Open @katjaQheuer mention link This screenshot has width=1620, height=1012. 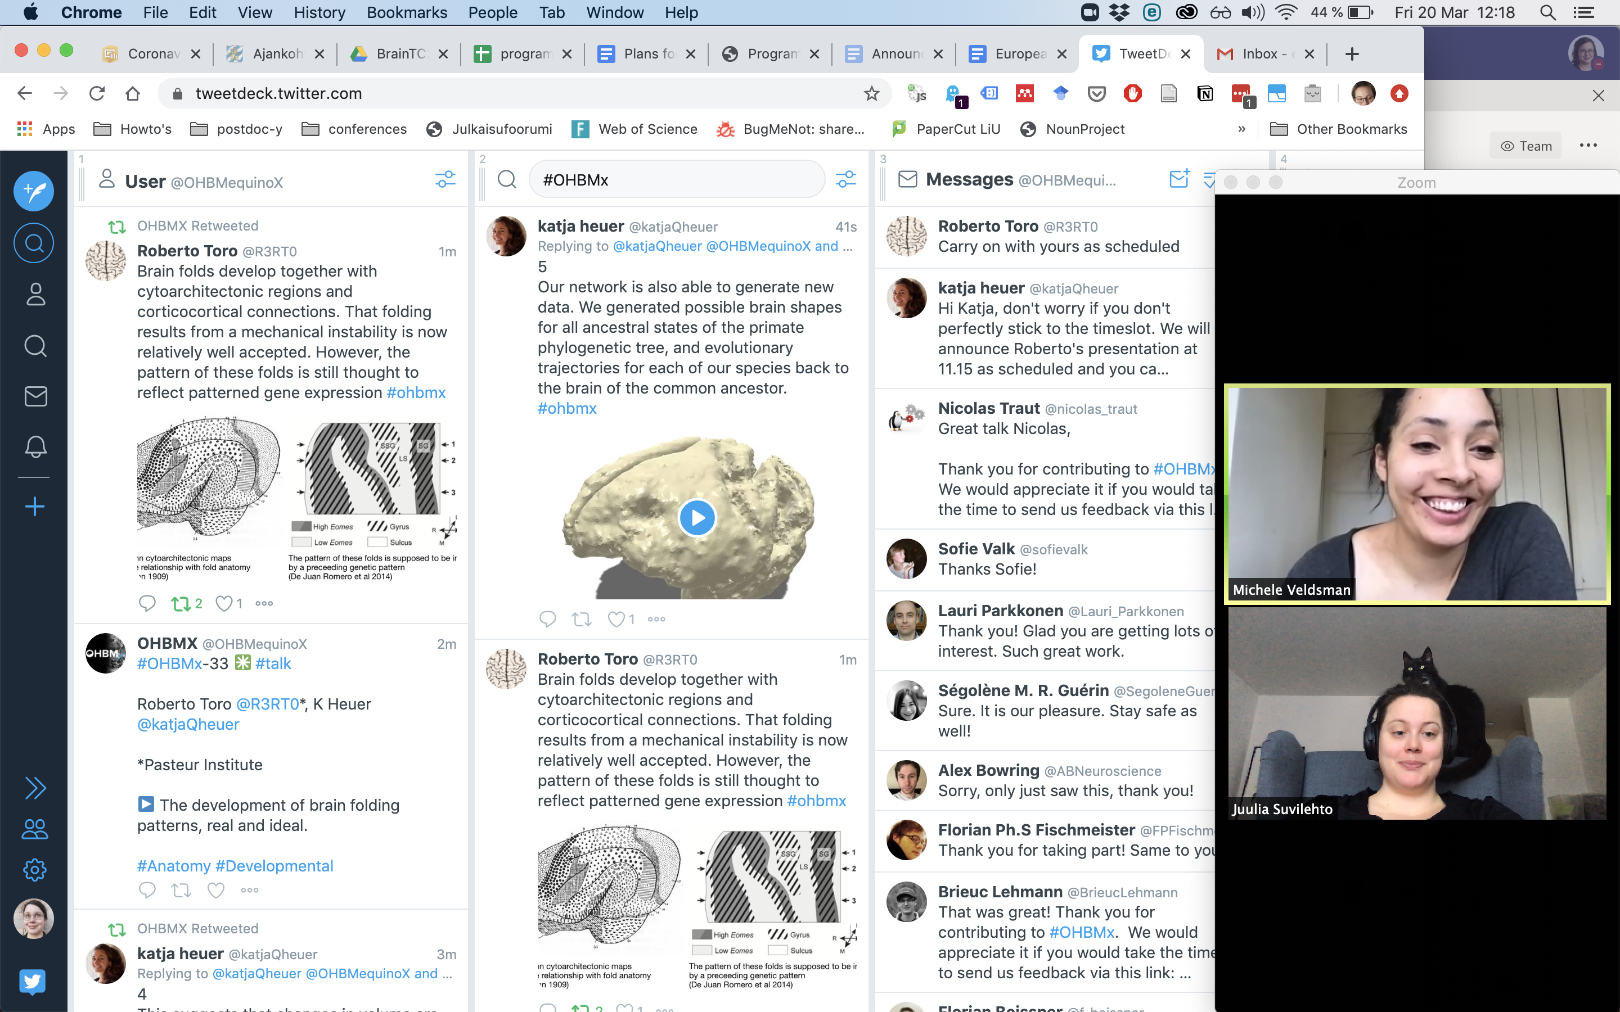click(188, 724)
